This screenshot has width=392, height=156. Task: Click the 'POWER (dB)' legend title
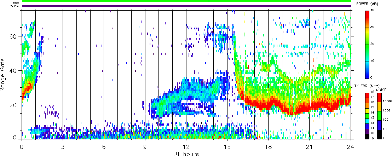368,4
